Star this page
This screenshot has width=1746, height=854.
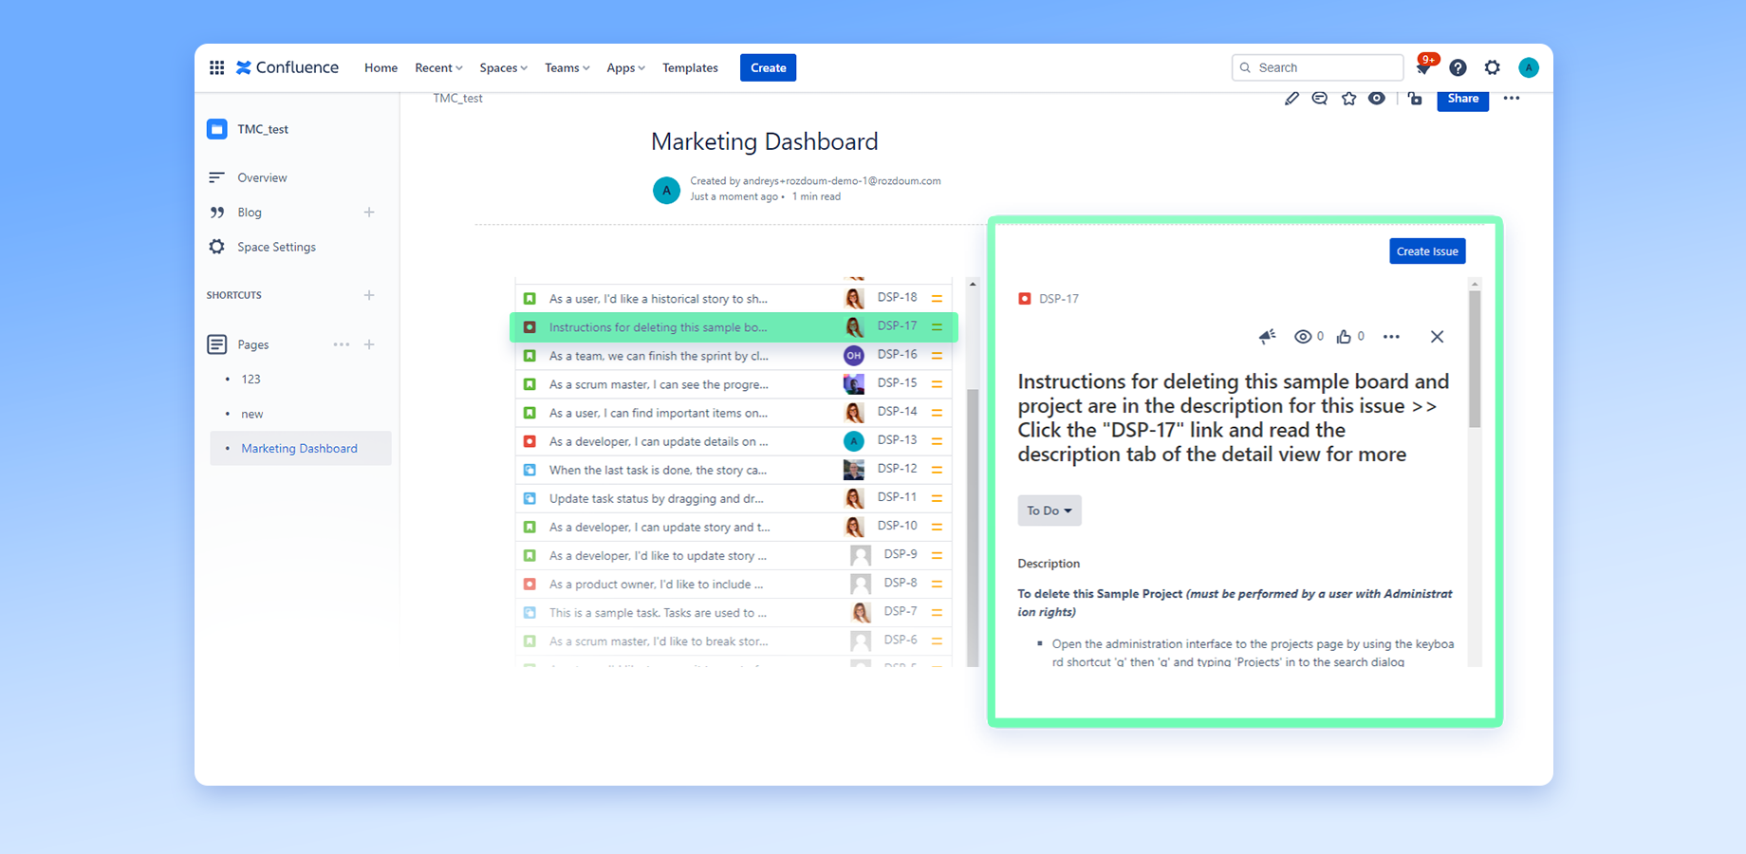[1348, 99]
